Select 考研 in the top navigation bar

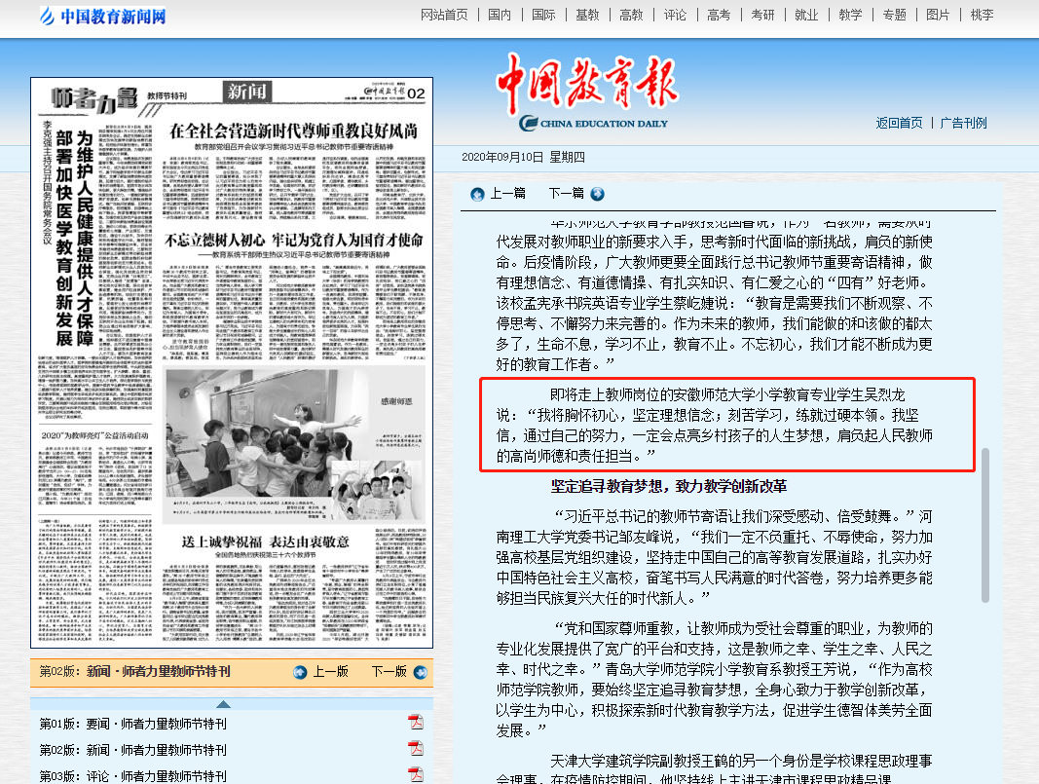pos(762,15)
